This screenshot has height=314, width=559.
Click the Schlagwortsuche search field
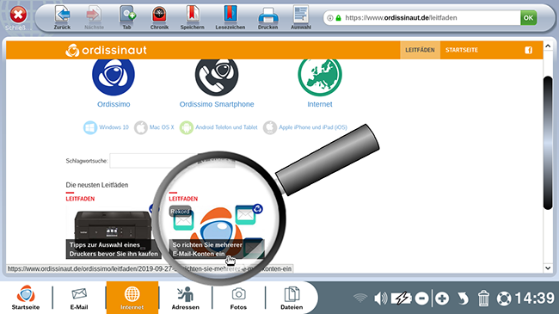pos(153,161)
